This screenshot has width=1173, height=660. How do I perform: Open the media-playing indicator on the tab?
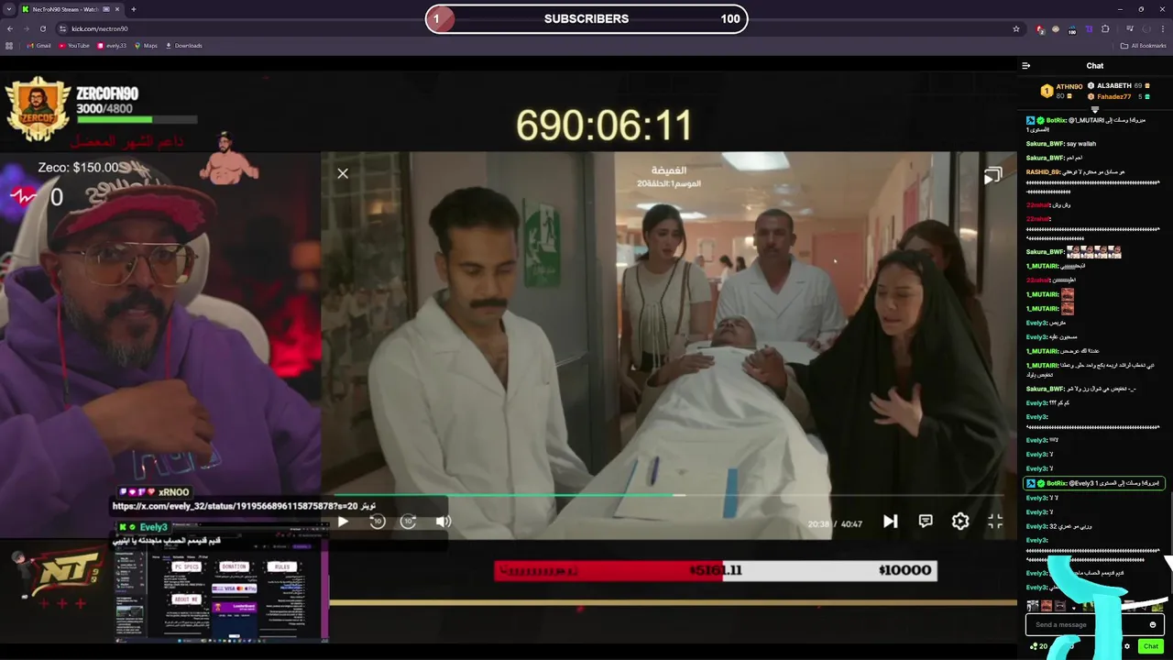pos(107,9)
